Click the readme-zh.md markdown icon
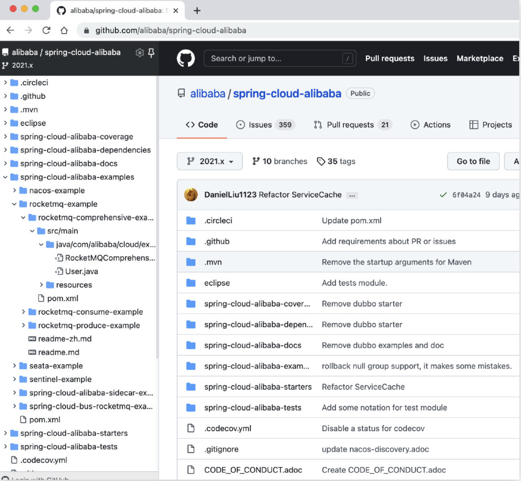The width and height of the screenshot is (521, 481). pyautogui.click(x=32, y=339)
